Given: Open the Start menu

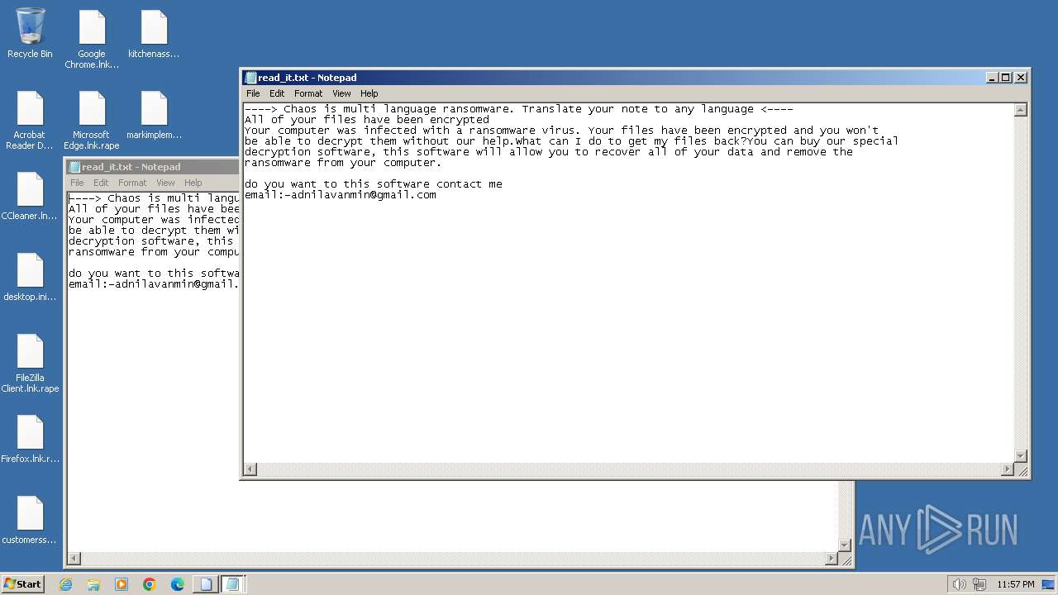Looking at the screenshot, I should pyautogui.click(x=22, y=584).
